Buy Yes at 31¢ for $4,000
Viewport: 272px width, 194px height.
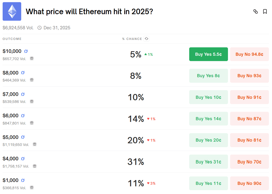tap(208, 162)
